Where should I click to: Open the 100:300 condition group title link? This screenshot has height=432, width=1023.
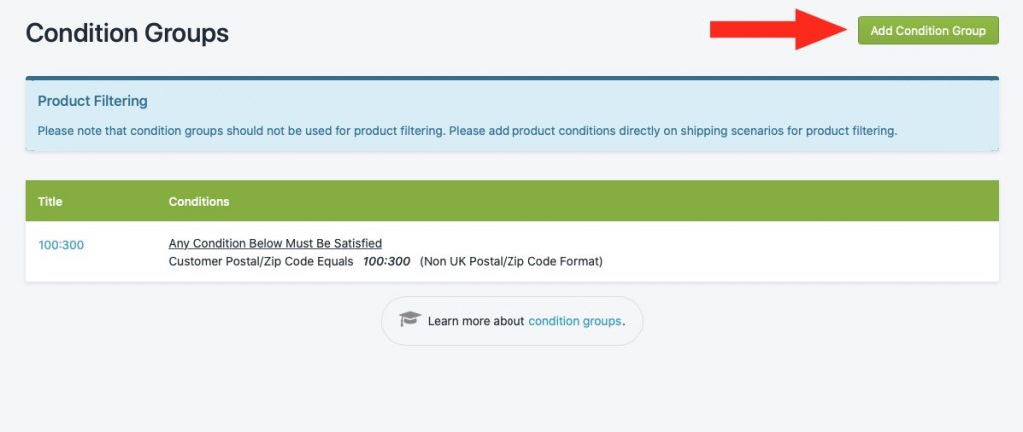click(61, 245)
